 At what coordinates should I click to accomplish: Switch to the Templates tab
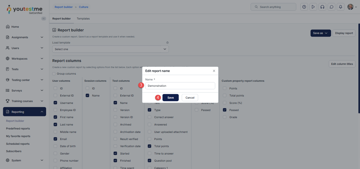(x=83, y=19)
